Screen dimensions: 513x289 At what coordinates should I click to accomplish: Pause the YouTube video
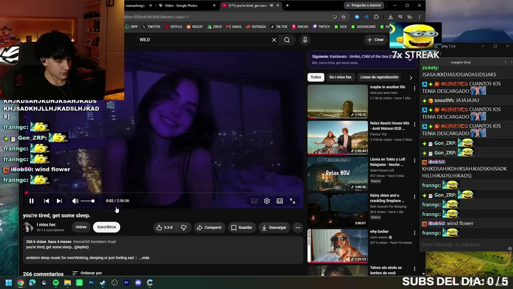tap(31, 201)
